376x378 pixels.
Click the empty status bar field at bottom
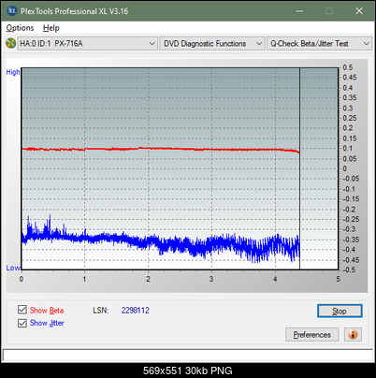188,356
